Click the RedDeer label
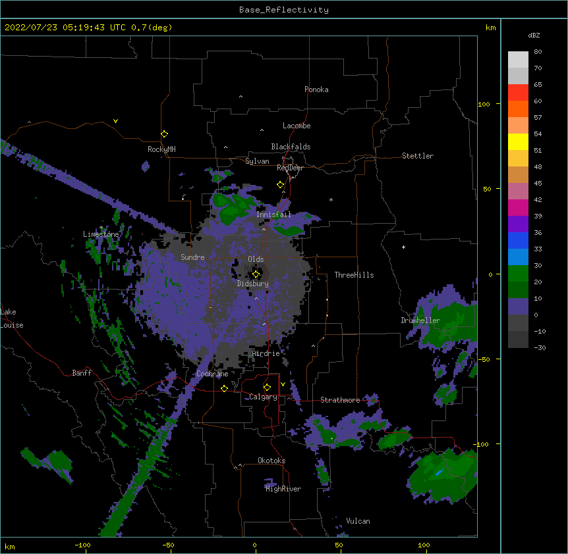The height and width of the screenshot is (554, 568). tap(290, 168)
